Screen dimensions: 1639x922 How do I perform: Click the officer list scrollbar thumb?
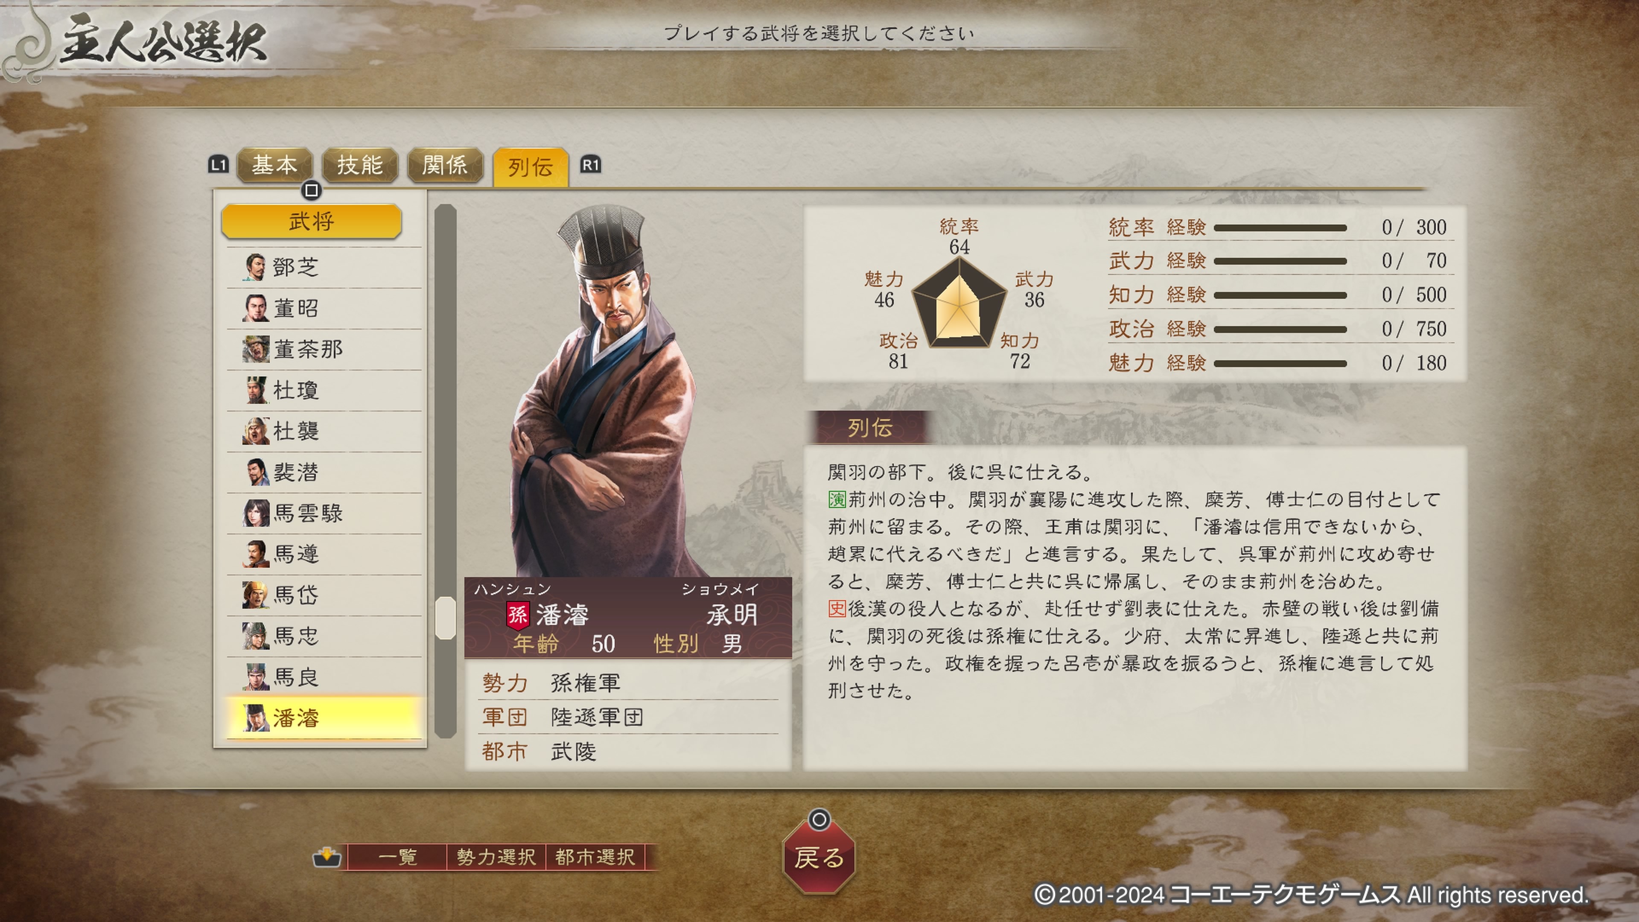click(445, 618)
